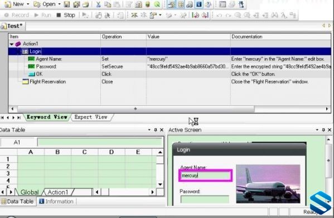Click the Start Transaction icon
Viewport: 334px width, 218px height.
(x=195, y=15)
